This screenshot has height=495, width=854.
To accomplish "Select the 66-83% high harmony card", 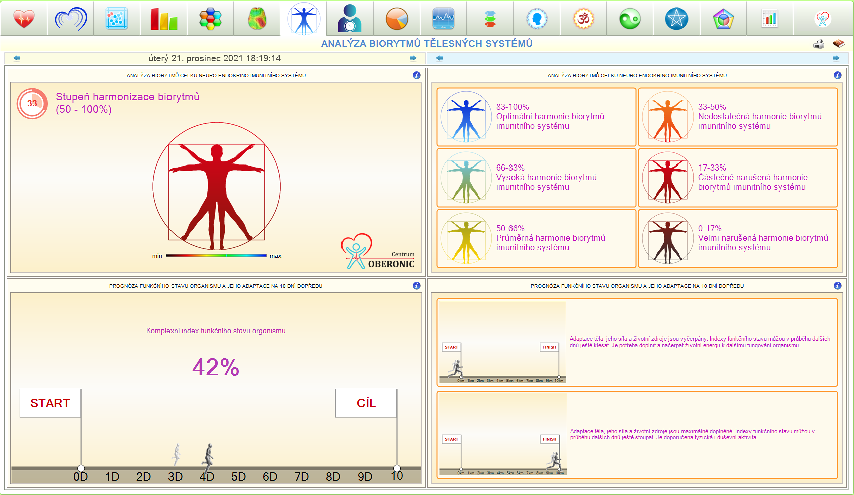I will [537, 178].
